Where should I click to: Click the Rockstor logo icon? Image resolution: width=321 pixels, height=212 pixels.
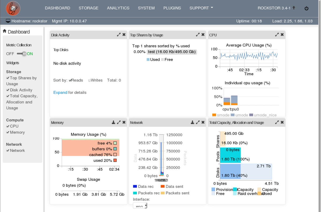pyautogui.click(x=13, y=8)
